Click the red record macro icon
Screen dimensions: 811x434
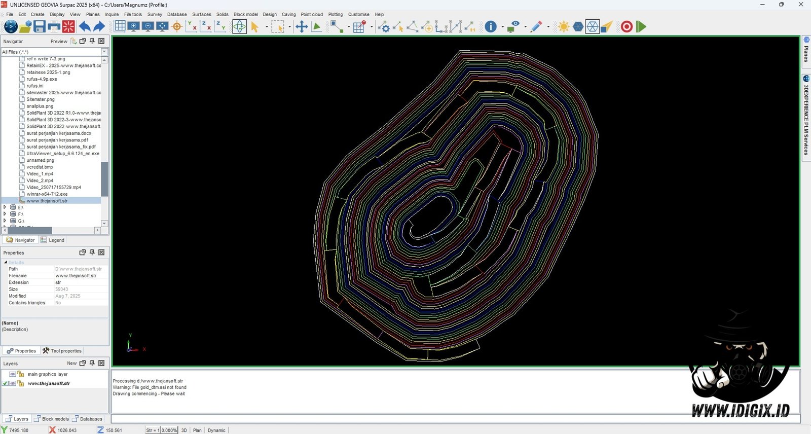[627, 26]
